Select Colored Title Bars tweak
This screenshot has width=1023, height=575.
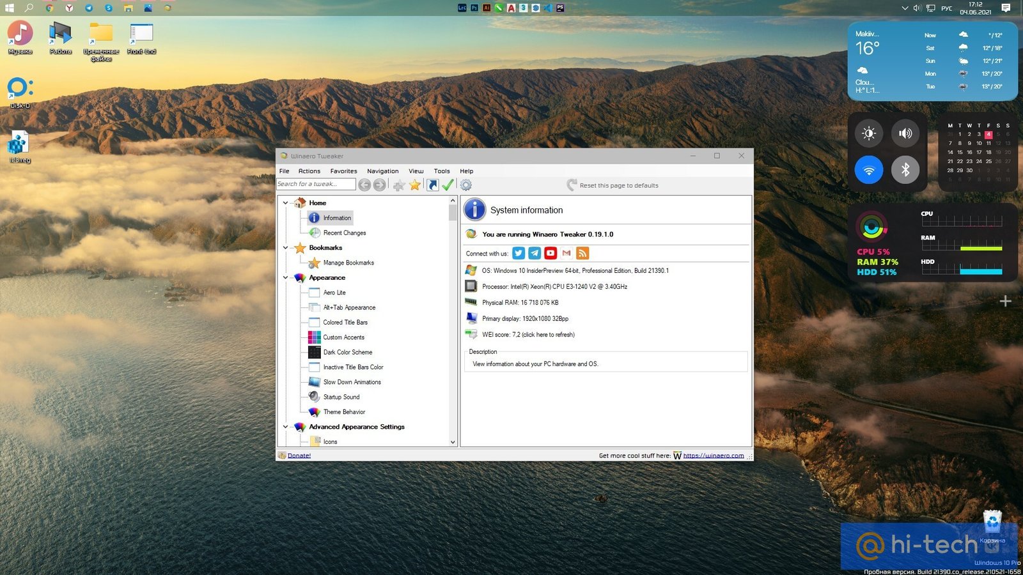(345, 323)
